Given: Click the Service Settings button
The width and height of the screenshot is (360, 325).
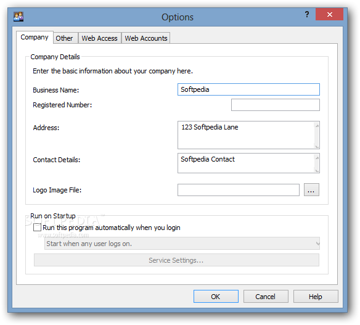Looking at the screenshot, I should tap(176, 260).
